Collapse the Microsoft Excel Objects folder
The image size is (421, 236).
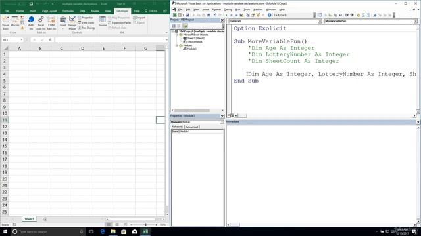point(177,35)
